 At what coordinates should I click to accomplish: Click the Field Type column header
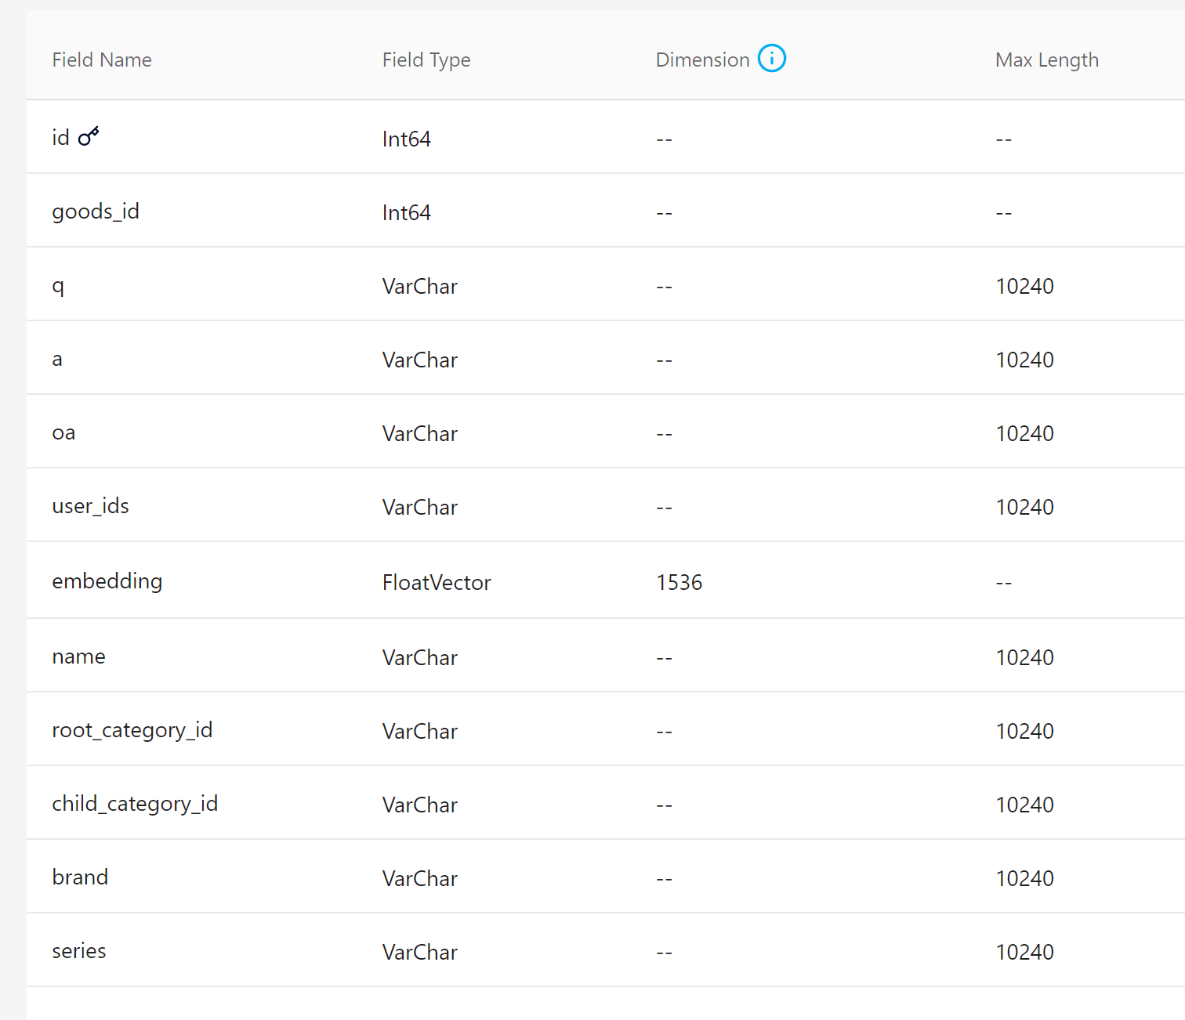pos(426,60)
